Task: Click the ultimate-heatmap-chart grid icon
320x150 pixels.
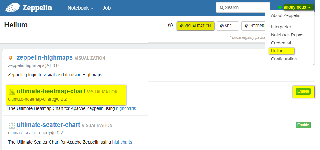Action: [x=12, y=92]
